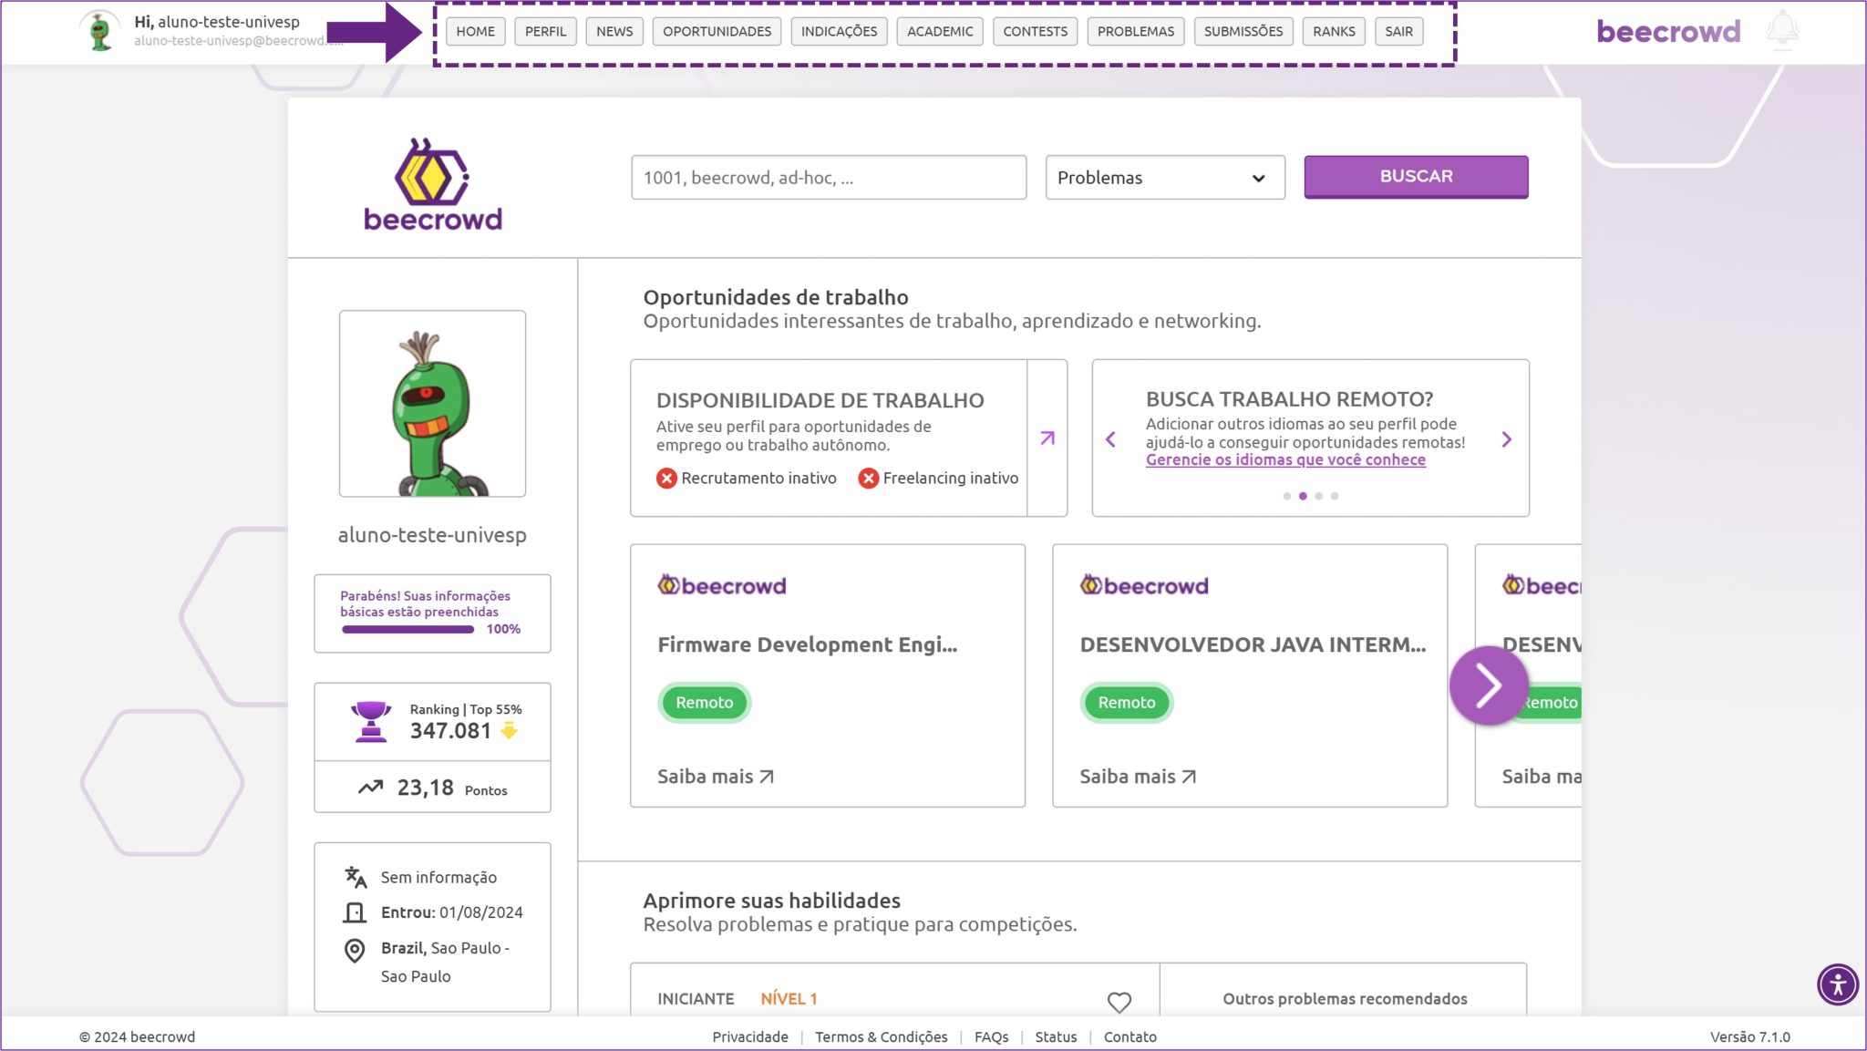Click the points trend arrow icon
1867x1051 pixels.
point(370,787)
